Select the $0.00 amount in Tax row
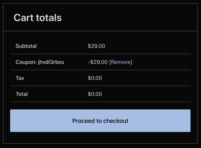201x148 pixels. pos(95,78)
